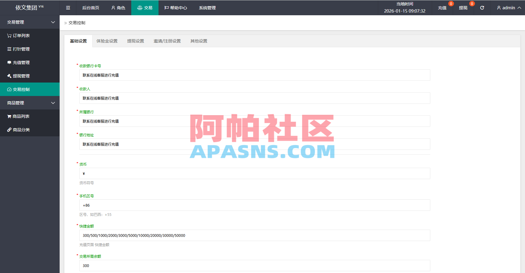Focus the 收款人 input field
Image resolution: width=525 pixels, height=273 pixels.
coord(255,98)
